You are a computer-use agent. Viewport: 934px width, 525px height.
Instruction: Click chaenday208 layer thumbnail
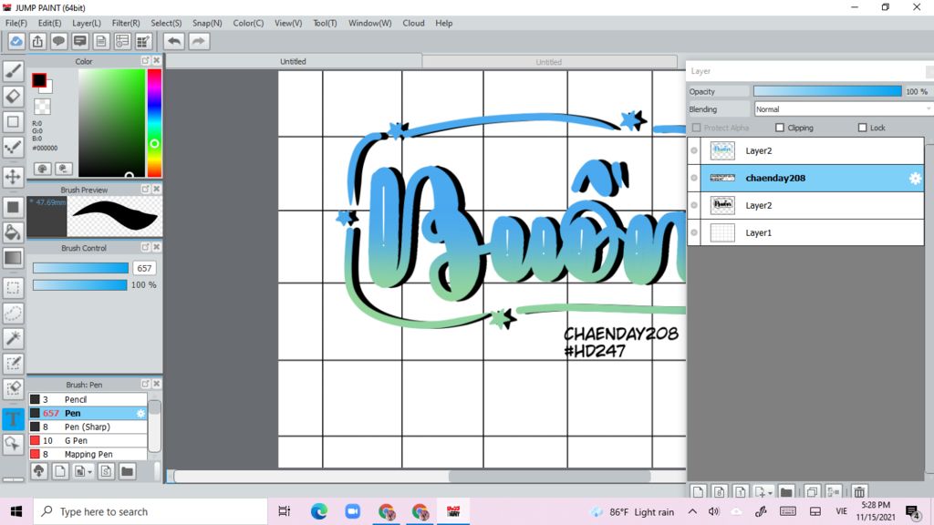click(722, 178)
